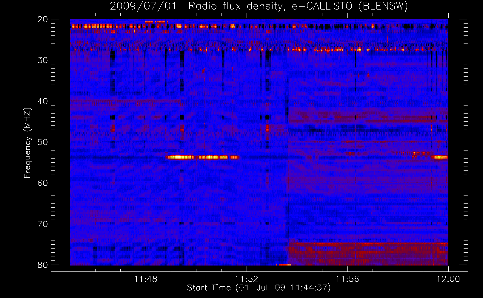Click the red band near 75 MHz after 11:54
The image size is (483, 298).
click(368, 244)
